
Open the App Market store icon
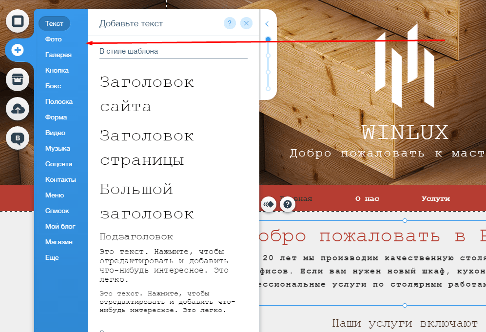[18, 79]
